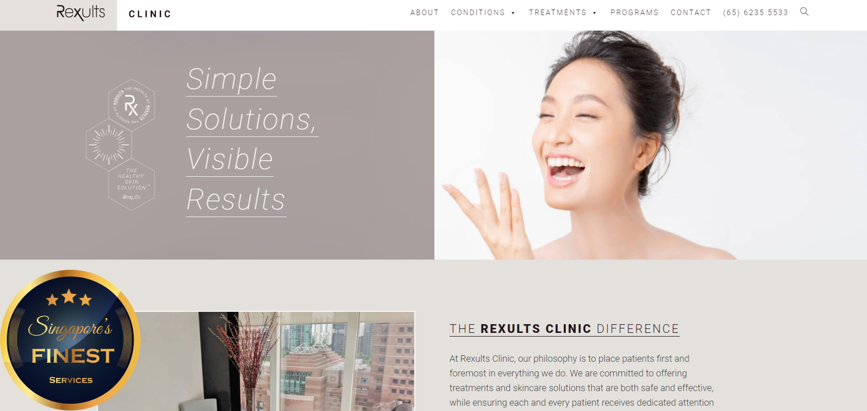Click Singapore's Finest Services badge
This screenshot has height=411, width=867.
point(70,340)
